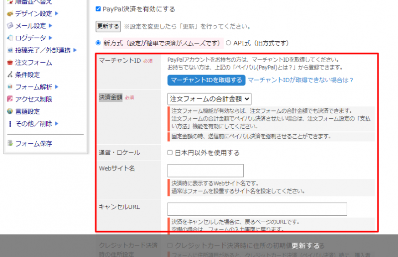
Task: Click the save icon beside フォーム保存
Action: pyautogui.click(x=10, y=143)
